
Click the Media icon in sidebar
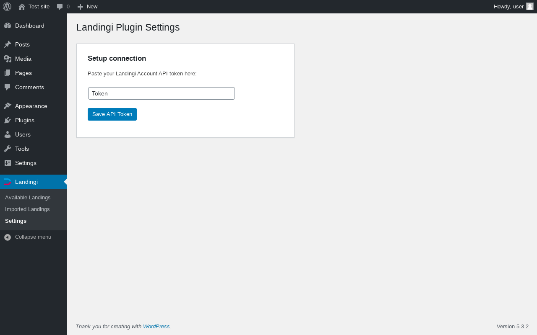tap(8, 59)
